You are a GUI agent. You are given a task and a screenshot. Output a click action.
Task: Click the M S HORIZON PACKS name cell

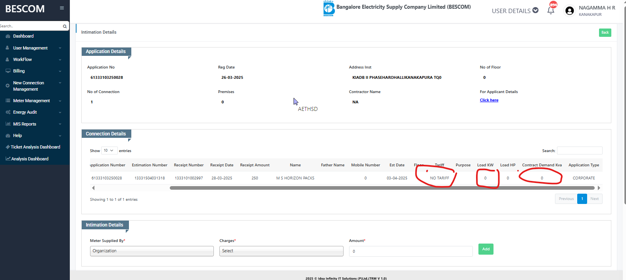click(x=295, y=178)
